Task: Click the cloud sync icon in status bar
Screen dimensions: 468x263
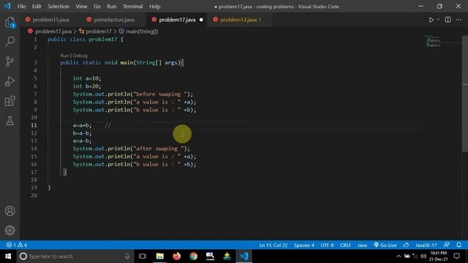Action: [406, 245]
